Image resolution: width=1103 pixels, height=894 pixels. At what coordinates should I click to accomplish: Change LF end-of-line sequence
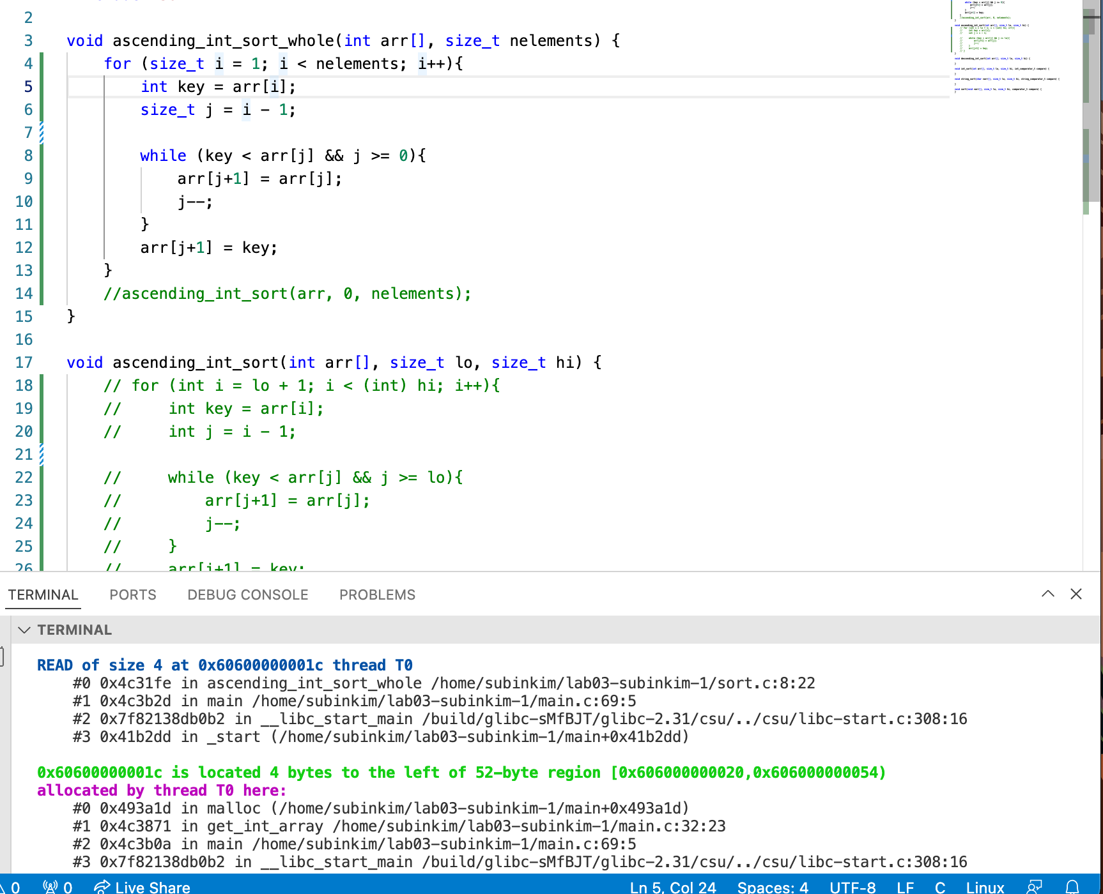point(905,887)
